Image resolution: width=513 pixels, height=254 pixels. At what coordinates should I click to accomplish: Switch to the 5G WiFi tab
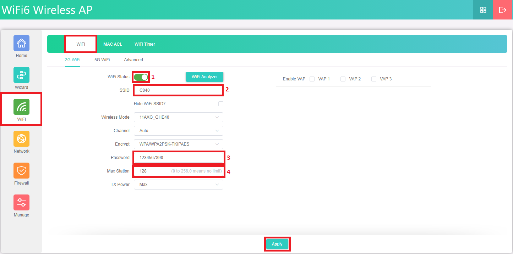(x=102, y=60)
